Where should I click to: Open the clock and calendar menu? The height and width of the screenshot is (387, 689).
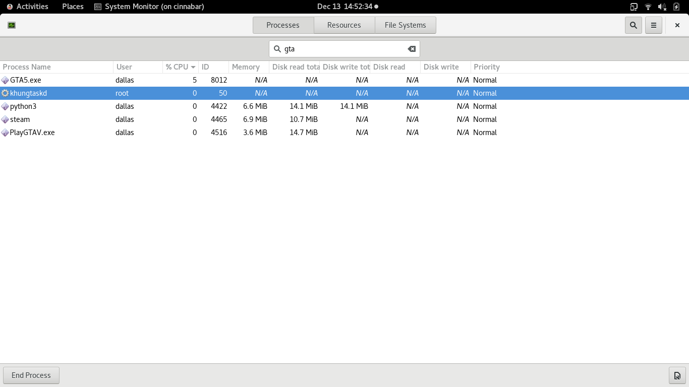[x=347, y=7]
